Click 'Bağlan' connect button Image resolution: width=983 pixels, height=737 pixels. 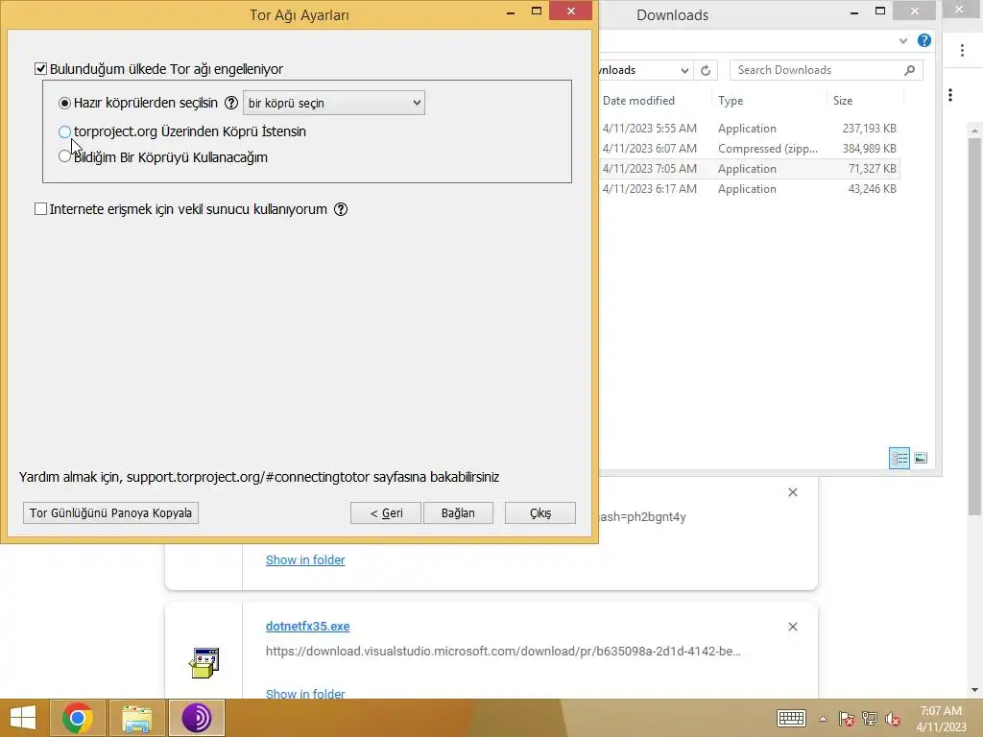click(458, 512)
